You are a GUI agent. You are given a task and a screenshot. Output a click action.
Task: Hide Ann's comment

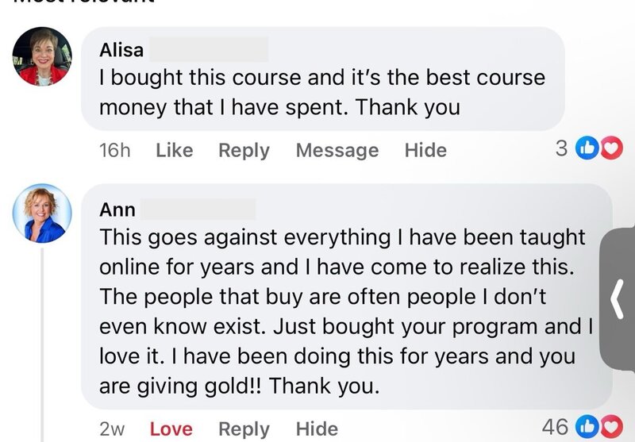[317, 429]
